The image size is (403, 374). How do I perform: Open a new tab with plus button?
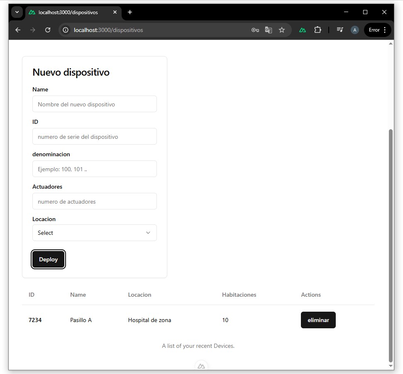point(130,12)
